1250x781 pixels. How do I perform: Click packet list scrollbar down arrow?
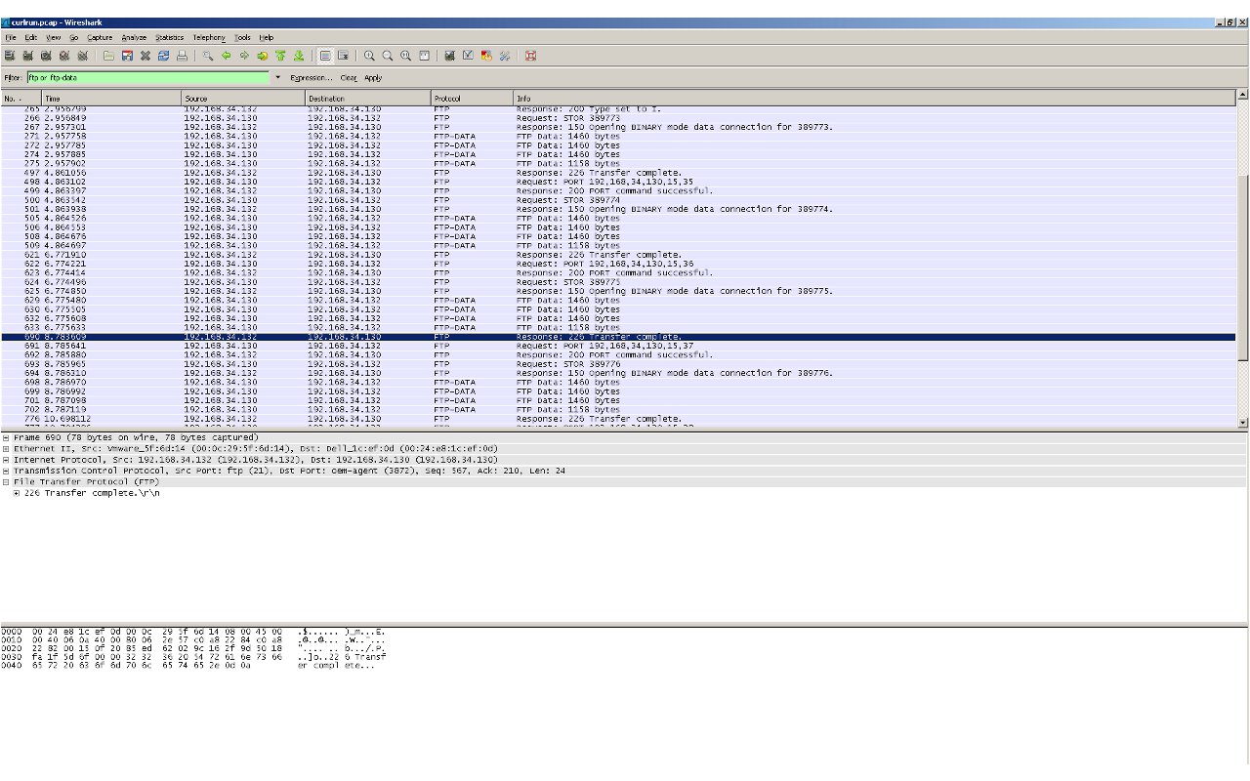coord(1242,422)
